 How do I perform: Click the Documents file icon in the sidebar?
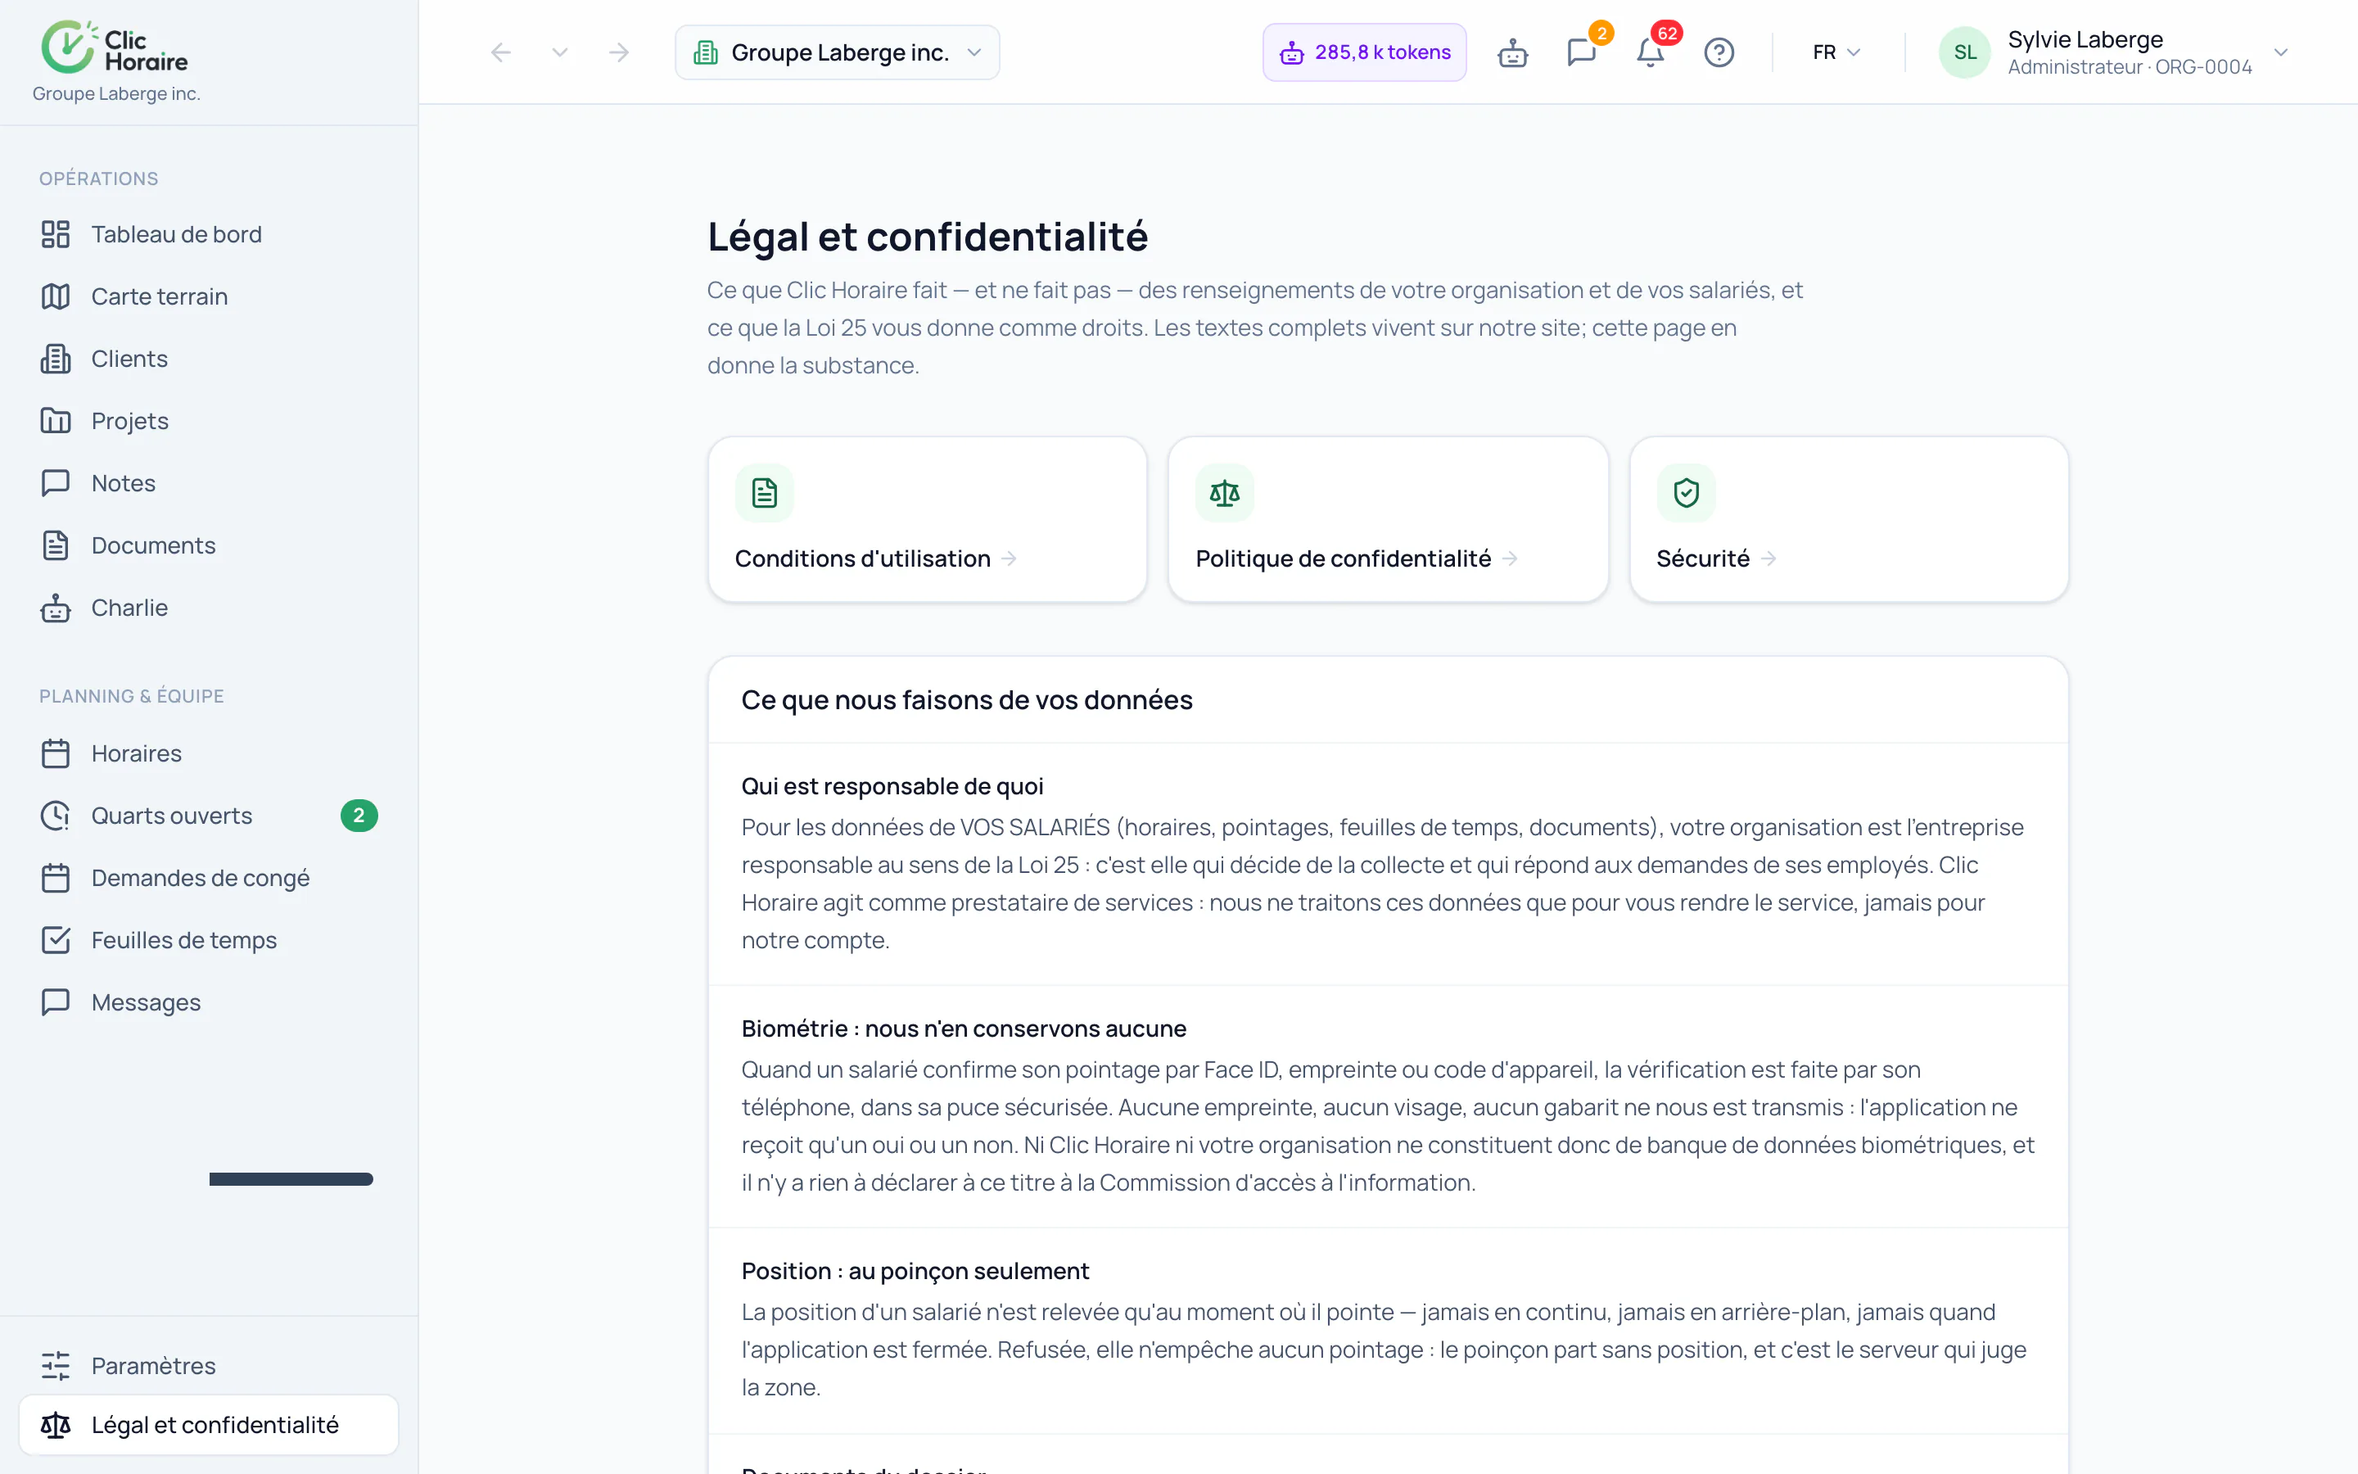pyautogui.click(x=56, y=546)
